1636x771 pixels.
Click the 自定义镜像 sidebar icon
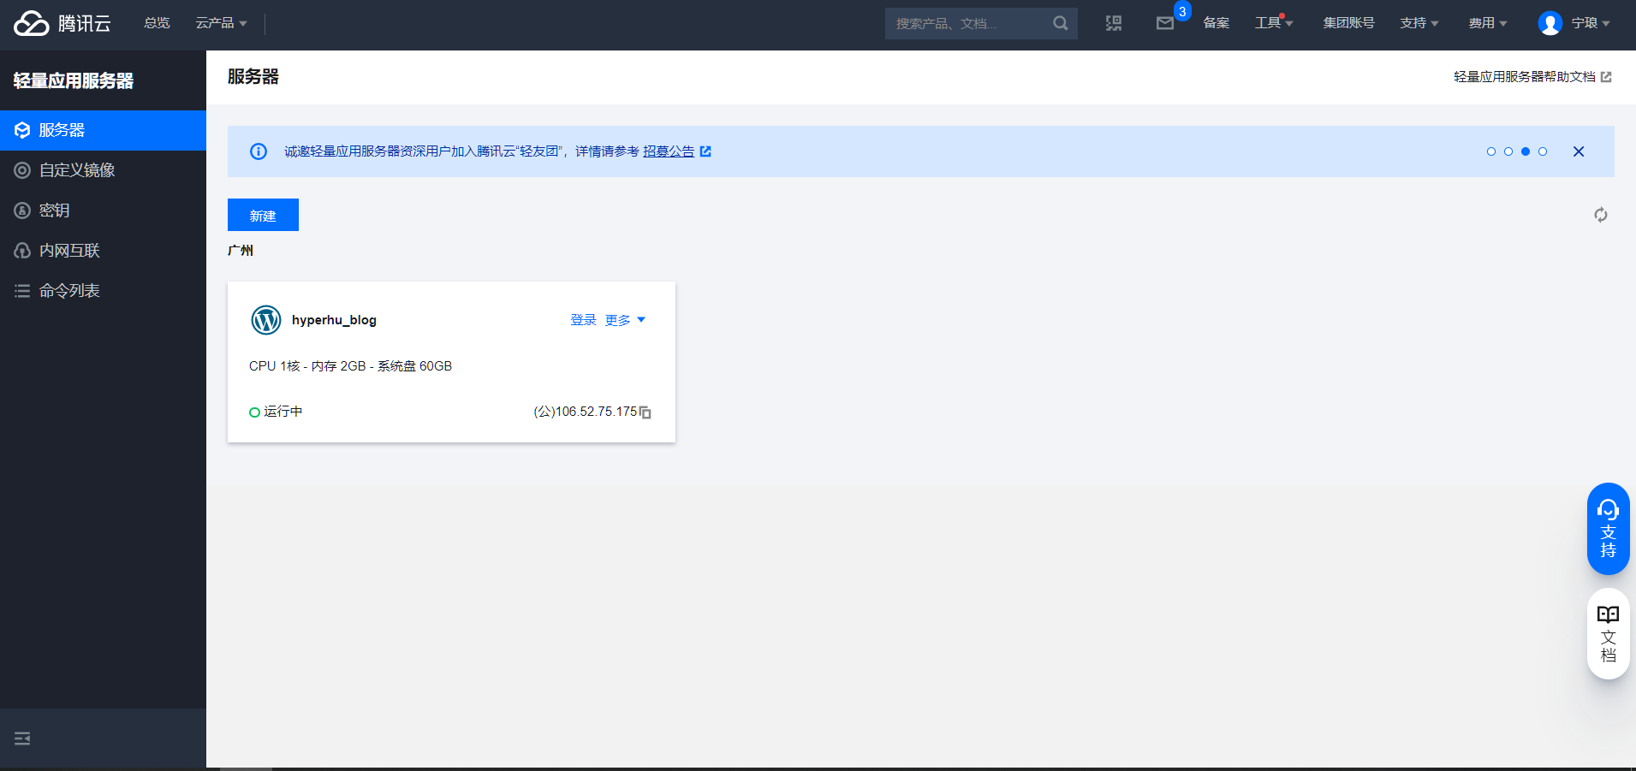click(22, 170)
